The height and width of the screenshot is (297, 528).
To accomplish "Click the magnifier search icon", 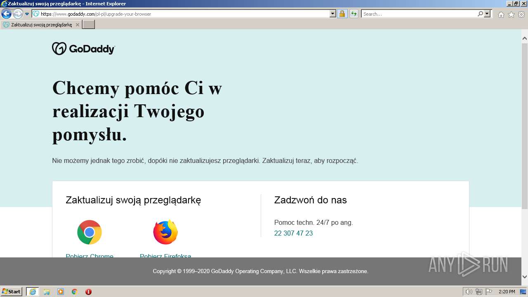I will pyautogui.click(x=480, y=14).
